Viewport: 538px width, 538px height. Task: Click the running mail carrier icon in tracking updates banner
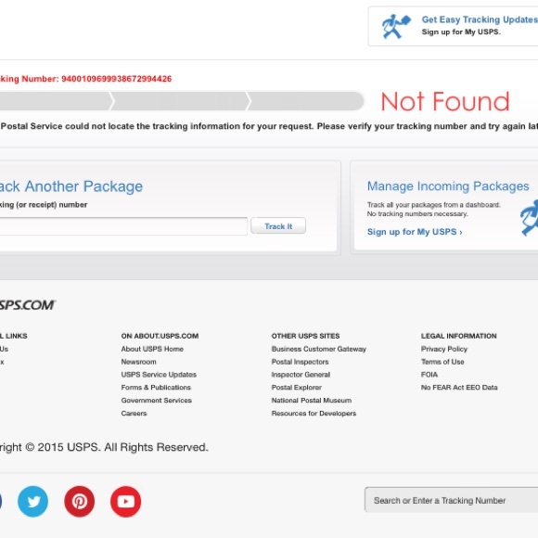point(396,26)
